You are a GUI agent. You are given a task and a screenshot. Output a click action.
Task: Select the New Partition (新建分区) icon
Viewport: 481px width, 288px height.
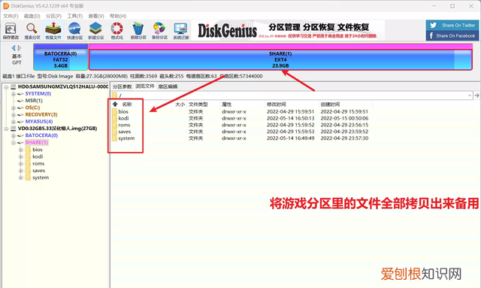(x=96, y=31)
